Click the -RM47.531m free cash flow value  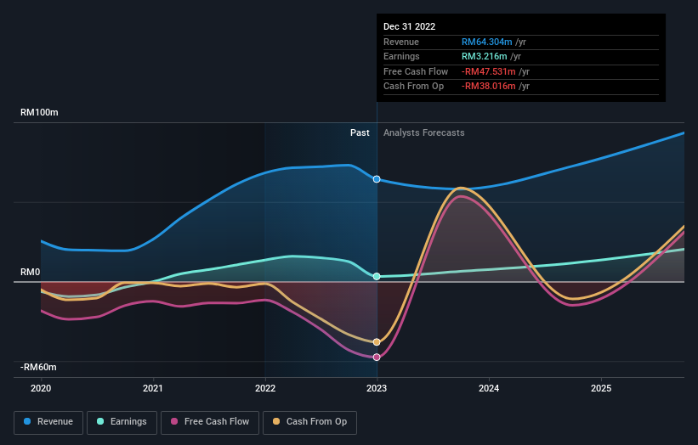coord(488,71)
